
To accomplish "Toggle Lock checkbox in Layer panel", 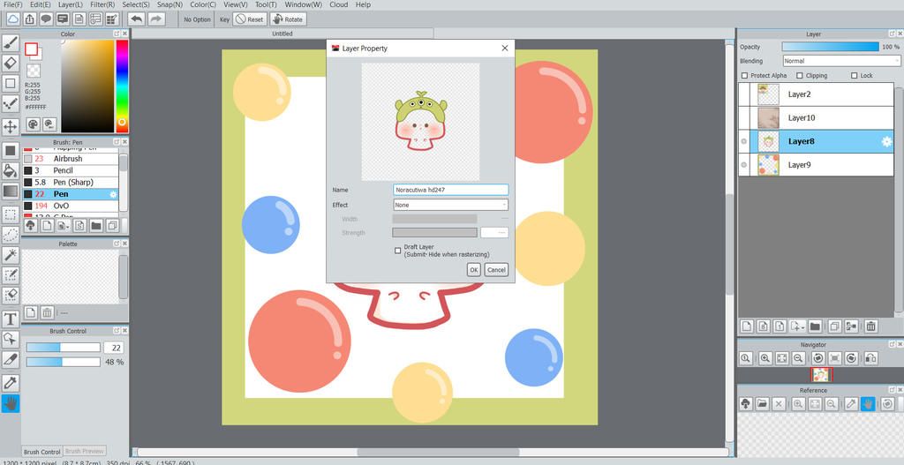I will [x=854, y=76].
